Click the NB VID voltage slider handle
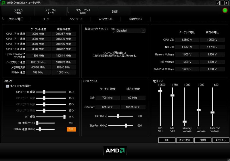The image size is (230, 161). point(172,96)
